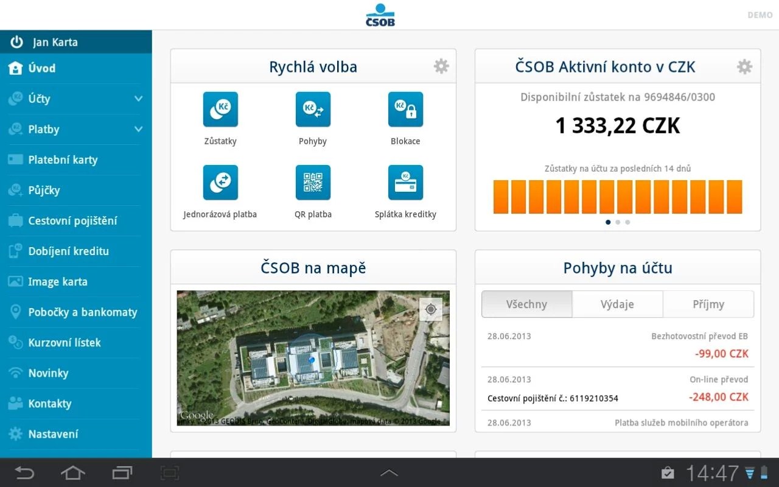This screenshot has width=779, height=487.
Task: Tap the user name Jan Karta
Action: point(55,42)
